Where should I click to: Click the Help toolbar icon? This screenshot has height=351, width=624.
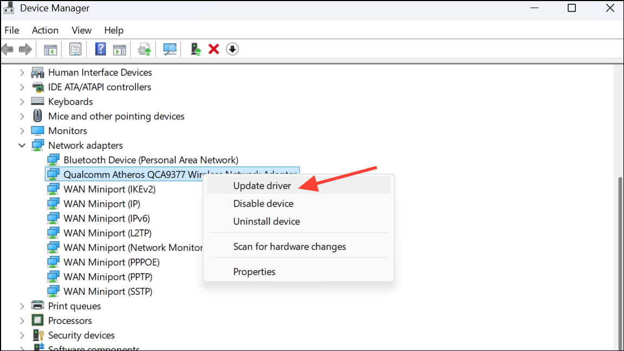(100, 49)
